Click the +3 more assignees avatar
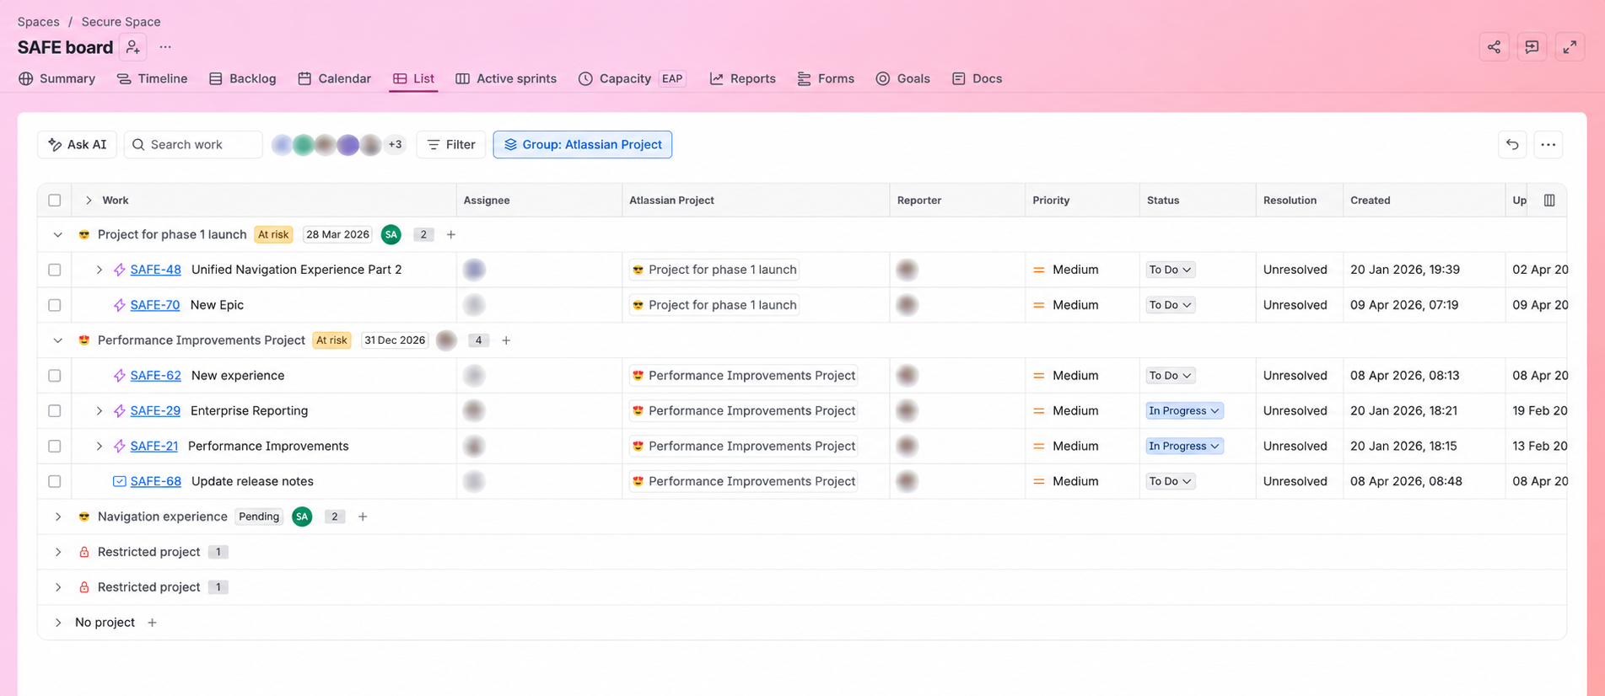Screen dimensions: 1605x696 coord(395,145)
